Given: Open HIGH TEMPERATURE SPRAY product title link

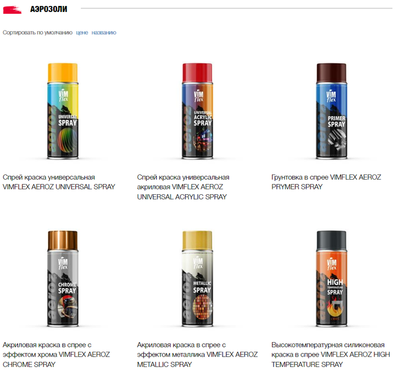Looking at the screenshot, I should pos(331,355).
